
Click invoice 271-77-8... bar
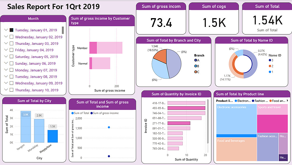point(179,123)
